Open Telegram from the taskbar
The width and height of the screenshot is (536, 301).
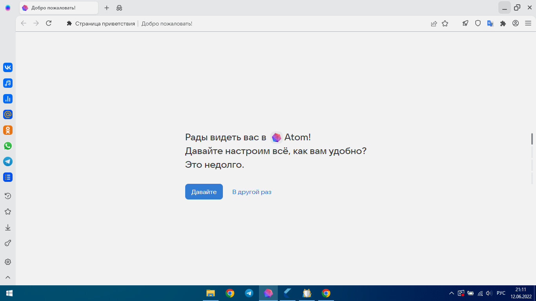click(x=249, y=293)
